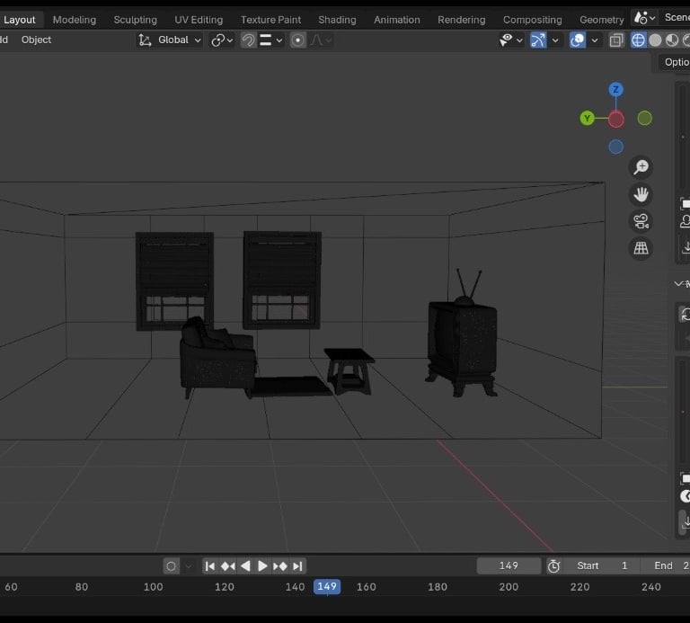Click the Start frame field

(602, 565)
